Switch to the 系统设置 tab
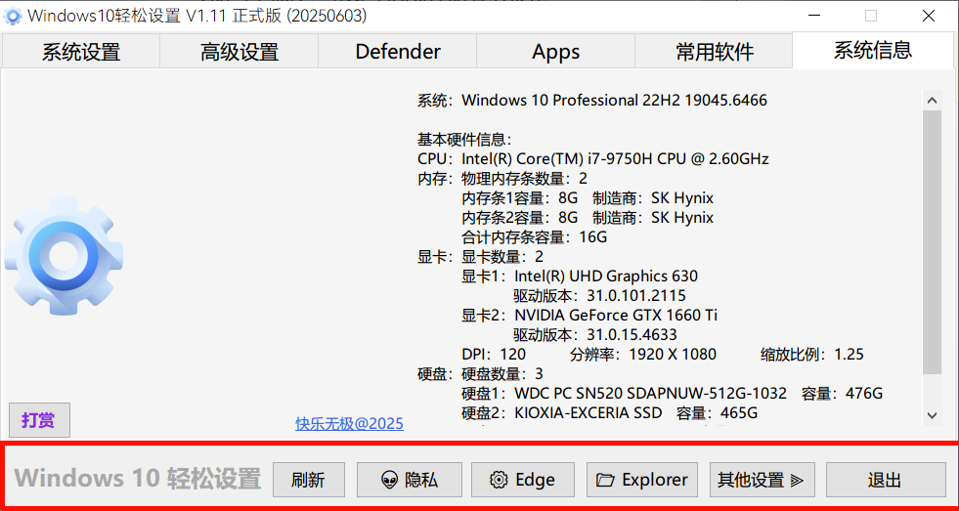 click(x=80, y=52)
